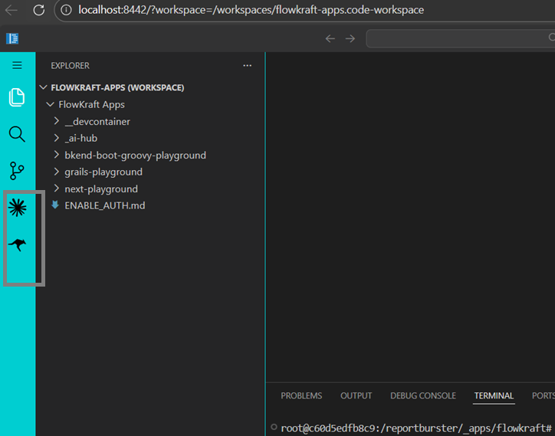Click the terminal prompt status circle
The width and height of the screenshot is (555, 436).
274,427
